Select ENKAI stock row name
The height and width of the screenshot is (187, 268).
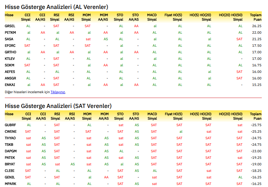click(x=10, y=85)
